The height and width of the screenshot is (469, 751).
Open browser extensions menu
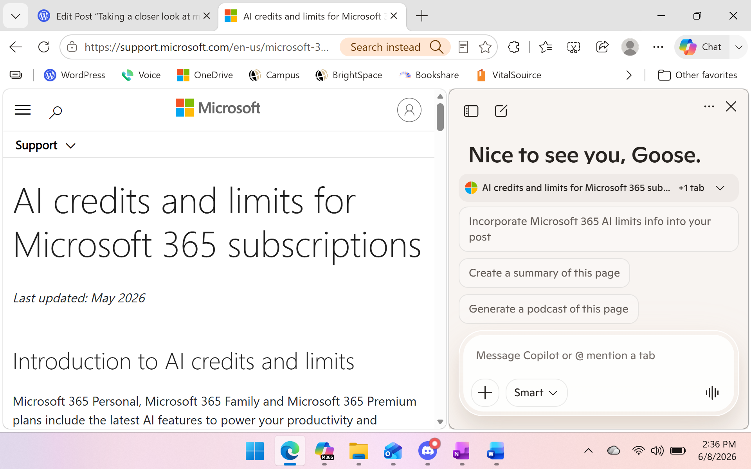tap(513, 47)
